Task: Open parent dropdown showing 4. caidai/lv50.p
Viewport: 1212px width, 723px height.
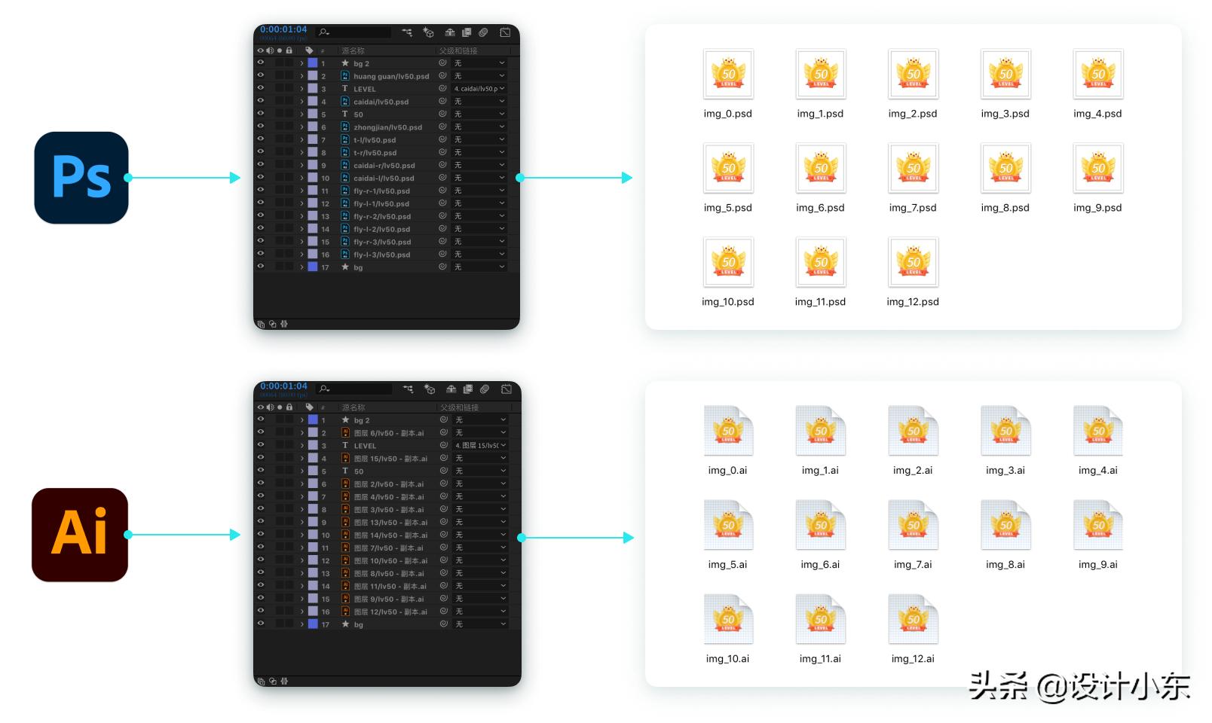Action: [479, 89]
